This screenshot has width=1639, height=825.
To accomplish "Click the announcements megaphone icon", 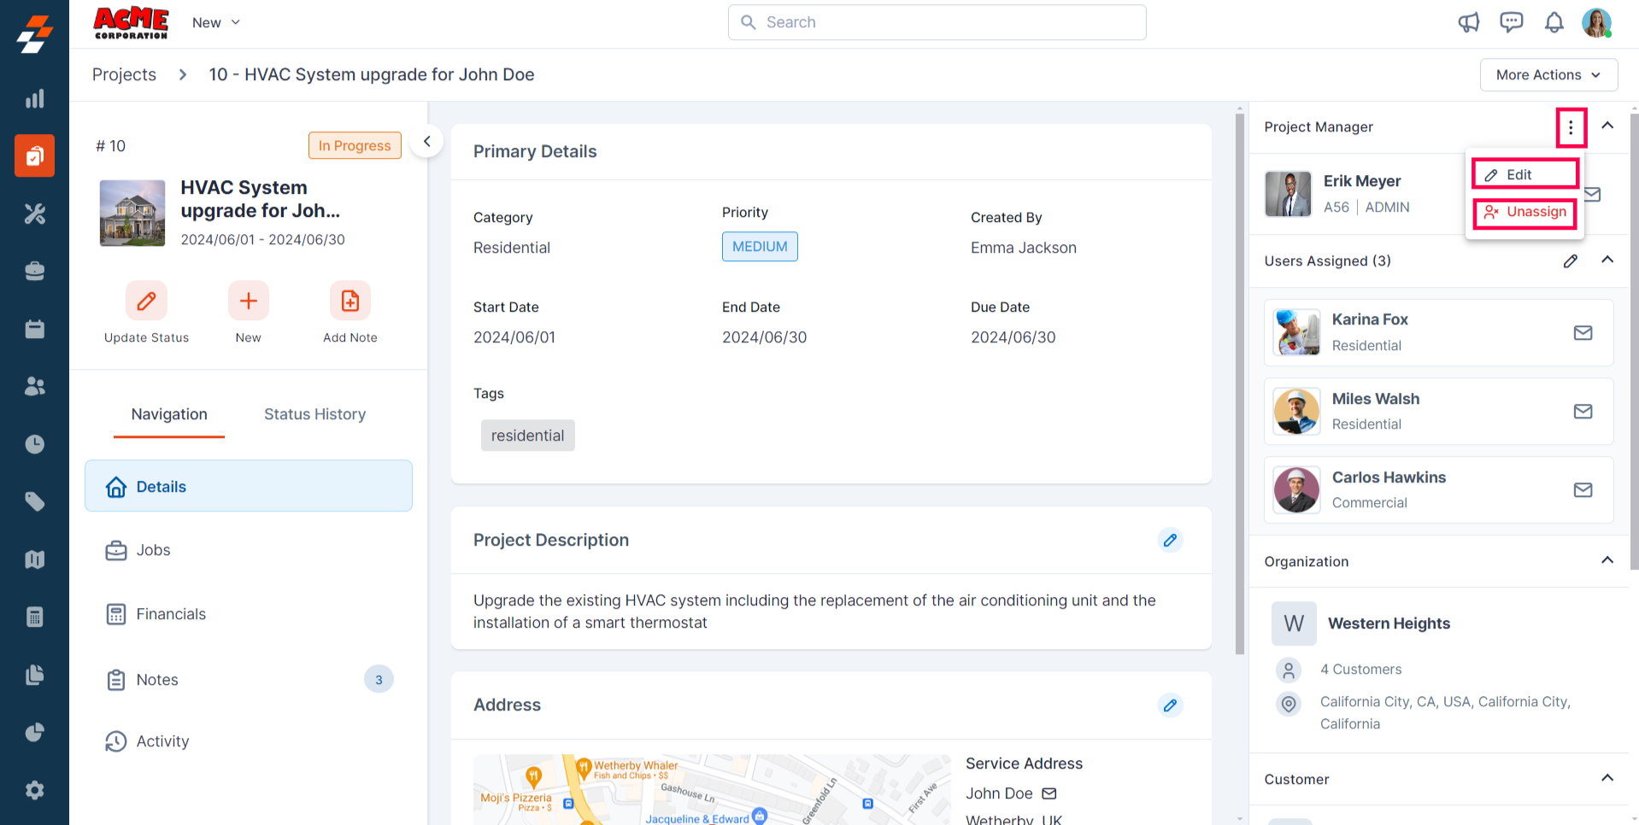I will coord(1468,22).
